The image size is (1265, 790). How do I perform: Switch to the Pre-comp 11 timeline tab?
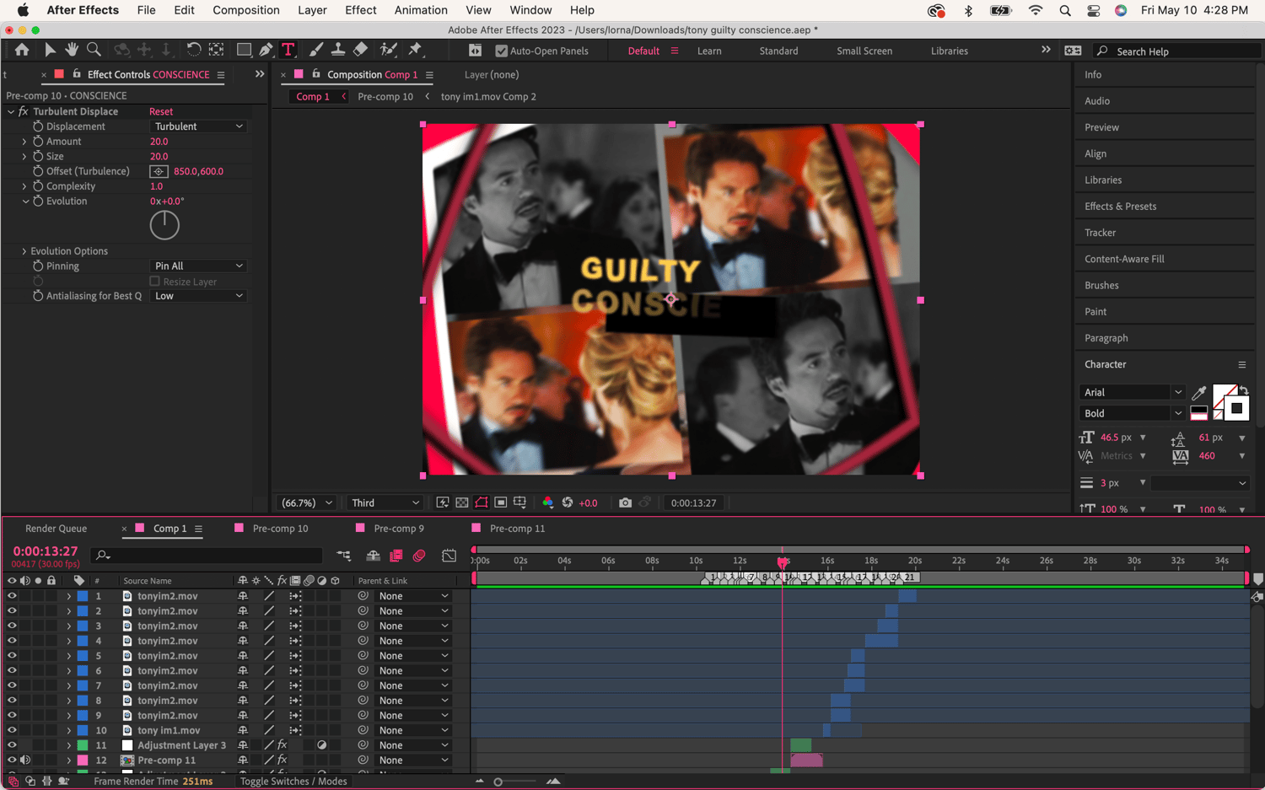pos(518,529)
